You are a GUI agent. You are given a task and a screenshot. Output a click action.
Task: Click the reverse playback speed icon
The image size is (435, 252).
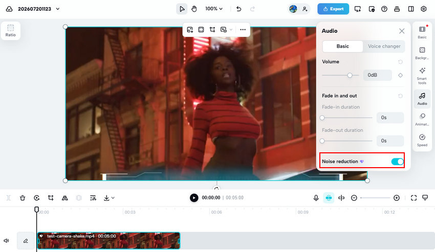(x=37, y=198)
